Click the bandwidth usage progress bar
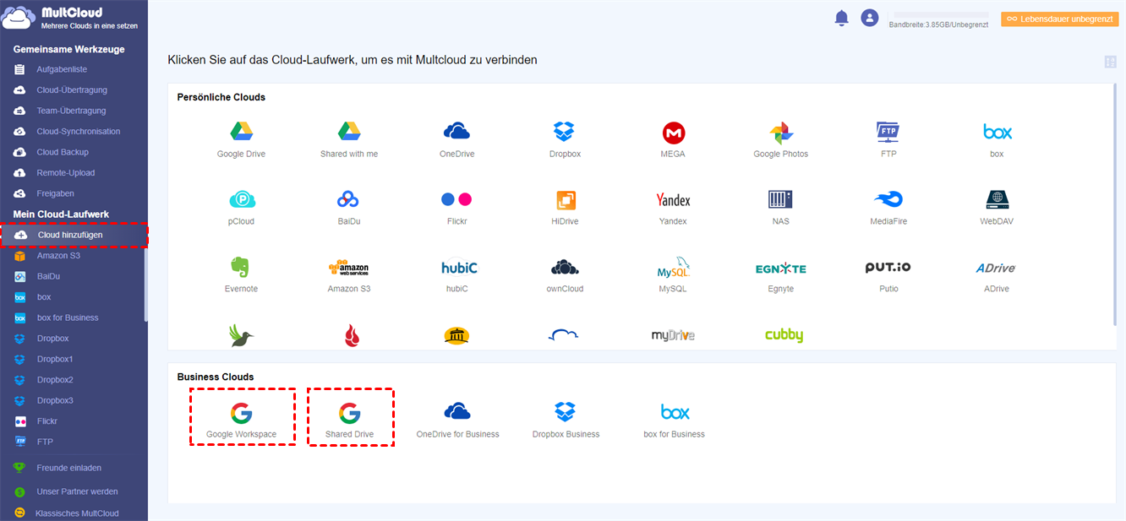 [x=941, y=15]
